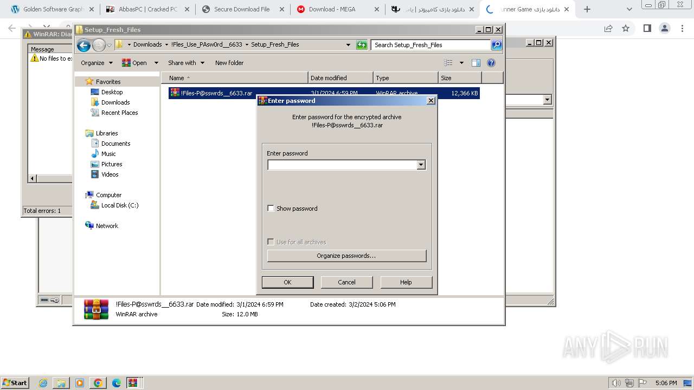Open File Explorer taskbar icon
694x390 pixels.
(61, 383)
